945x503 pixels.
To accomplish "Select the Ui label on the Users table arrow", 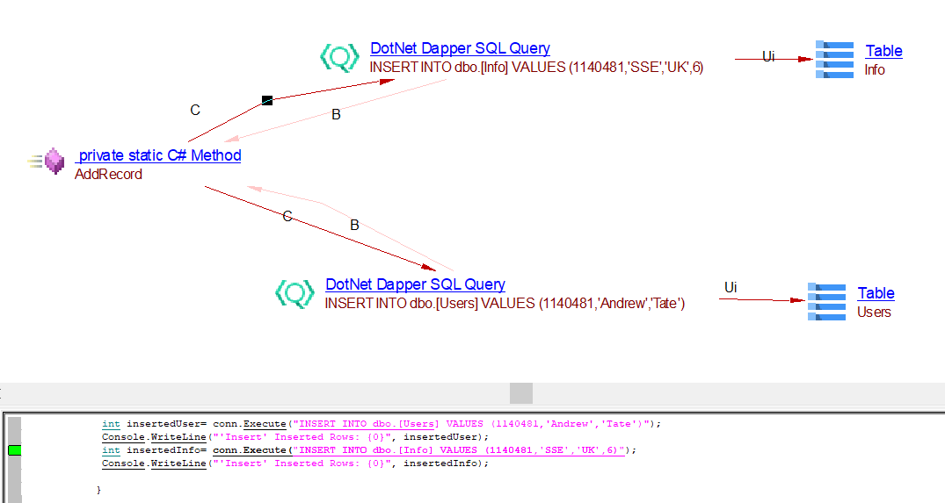I will (731, 288).
